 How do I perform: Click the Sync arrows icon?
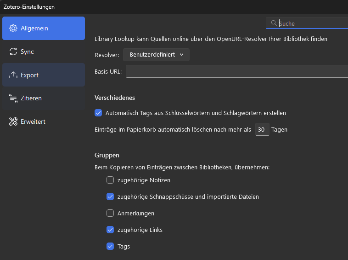click(x=13, y=52)
